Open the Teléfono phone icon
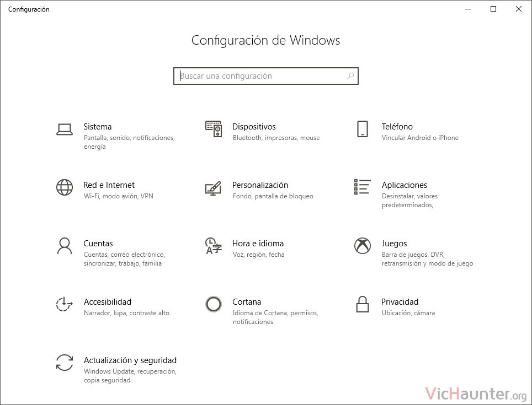 tap(363, 129)
